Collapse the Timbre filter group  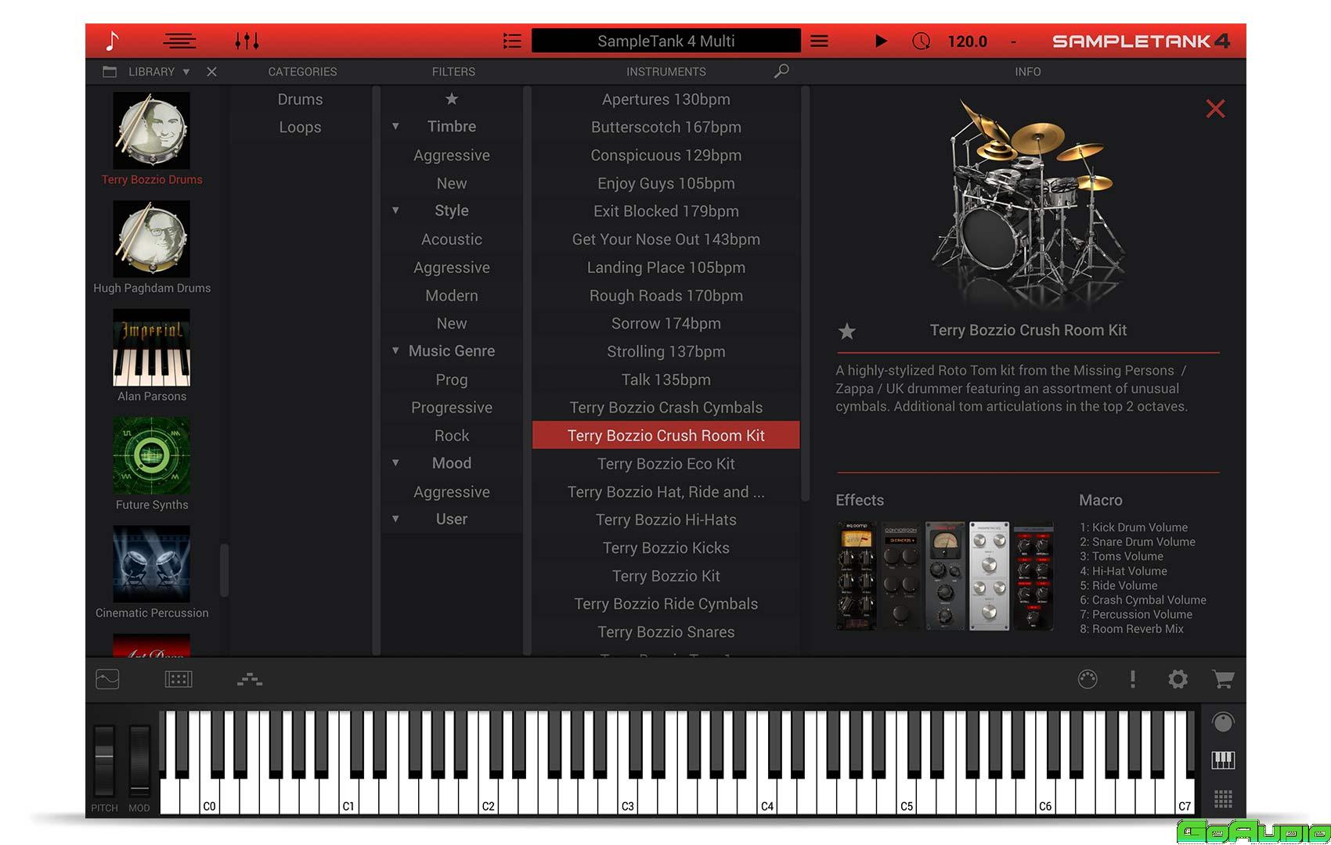[395, 126]
